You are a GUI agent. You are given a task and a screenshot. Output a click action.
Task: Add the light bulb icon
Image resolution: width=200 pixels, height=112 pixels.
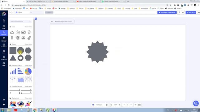[x=29, y=32]
